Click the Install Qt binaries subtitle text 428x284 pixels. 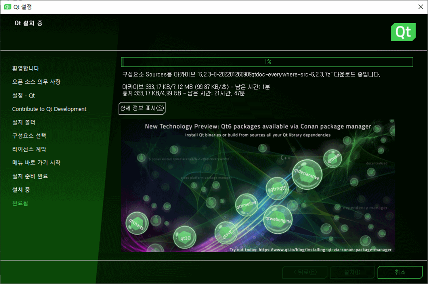tap(258, 135)
